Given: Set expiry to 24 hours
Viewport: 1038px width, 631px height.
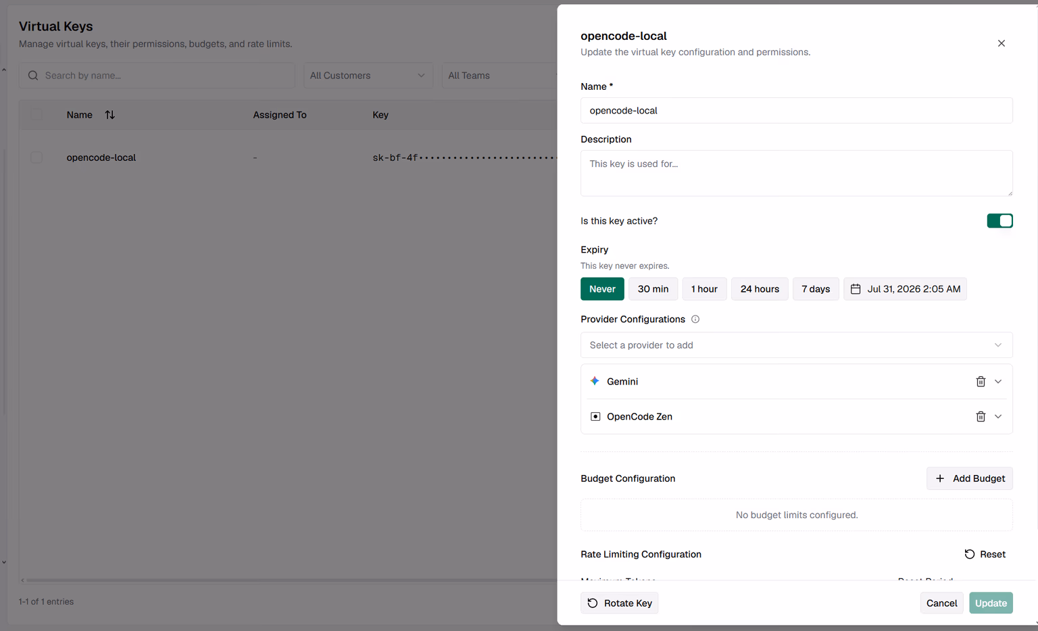Looking at the screenshot, I should tap(760, 289).
